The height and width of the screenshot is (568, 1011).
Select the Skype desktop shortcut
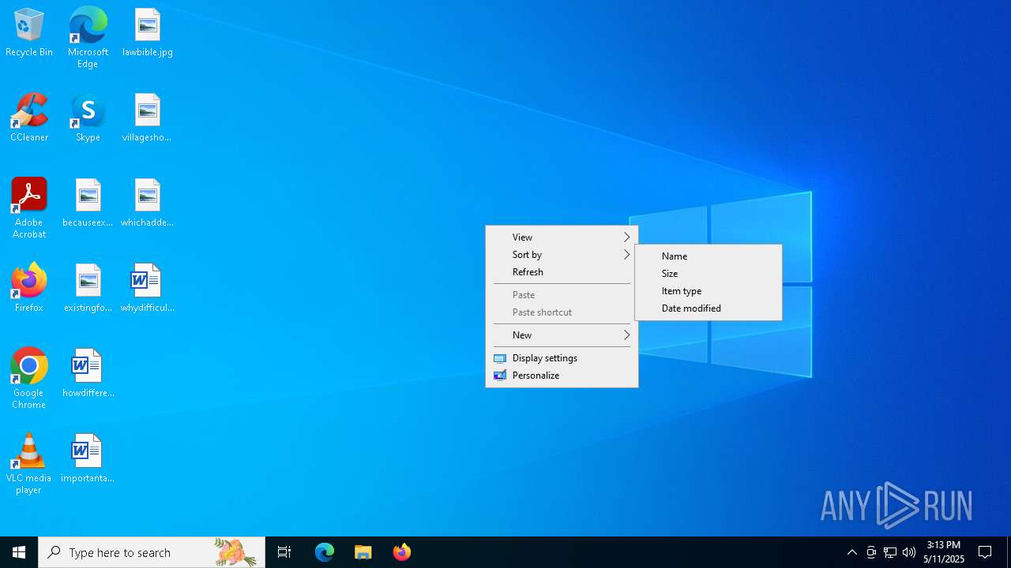(88, 118)
